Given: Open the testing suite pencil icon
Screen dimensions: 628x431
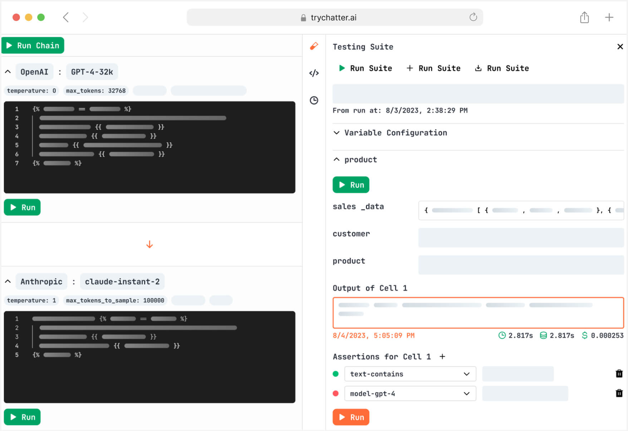Looking at the screenshot, I should tap(314, 46).
